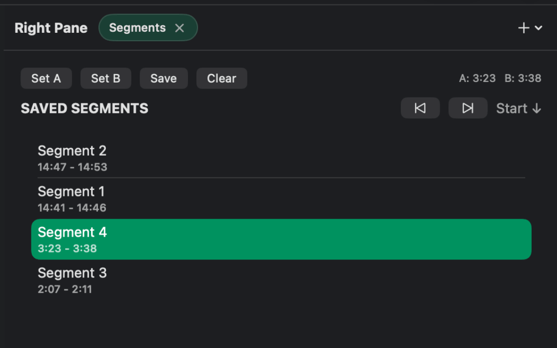Click the Saved Segments heading
The image size is (557, 348).
pyautogui.click(x=85, y=108)
